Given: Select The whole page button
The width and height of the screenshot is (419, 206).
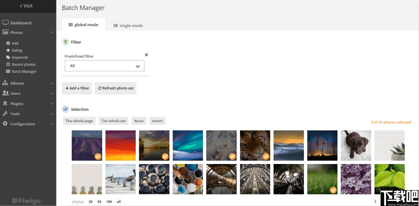Looking at the screenshot, I should coord(79,121).
